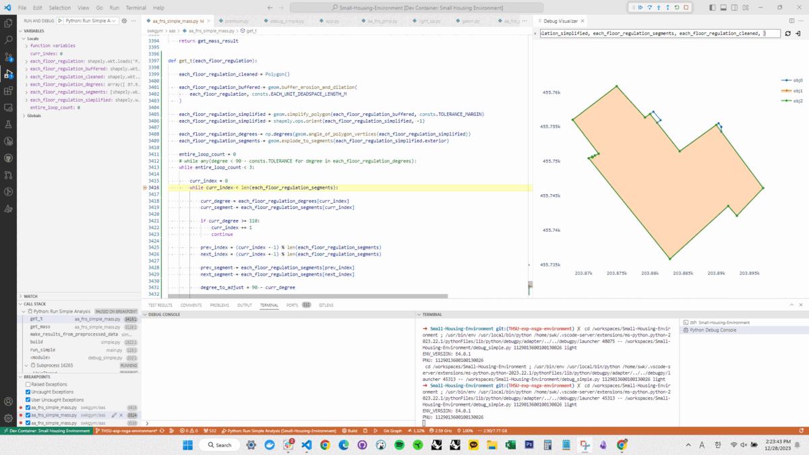Open the Terminal menu

136,7
